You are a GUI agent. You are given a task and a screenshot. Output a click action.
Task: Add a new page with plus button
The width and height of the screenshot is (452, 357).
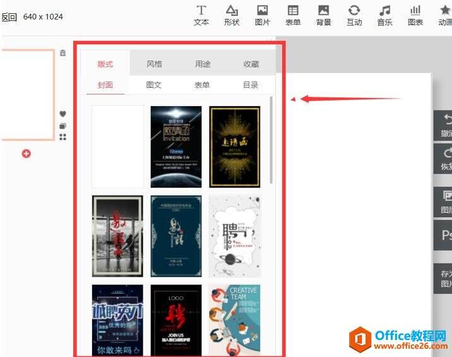click(x=27, y=154)
